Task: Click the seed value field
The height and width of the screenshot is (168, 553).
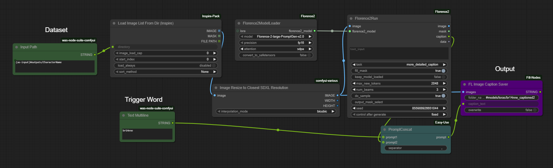Action: point(399,108)
